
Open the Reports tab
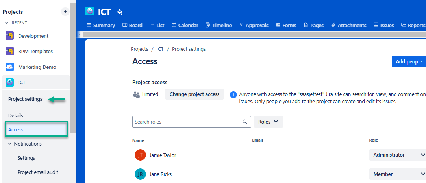[x=413, y=25]
